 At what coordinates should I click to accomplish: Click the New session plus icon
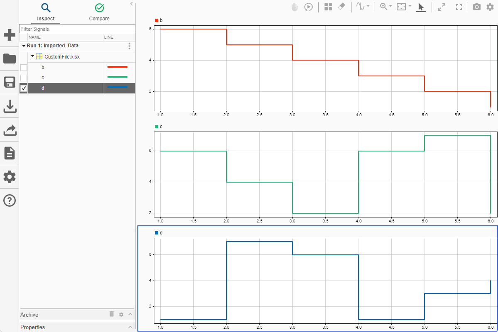[10, 35]
